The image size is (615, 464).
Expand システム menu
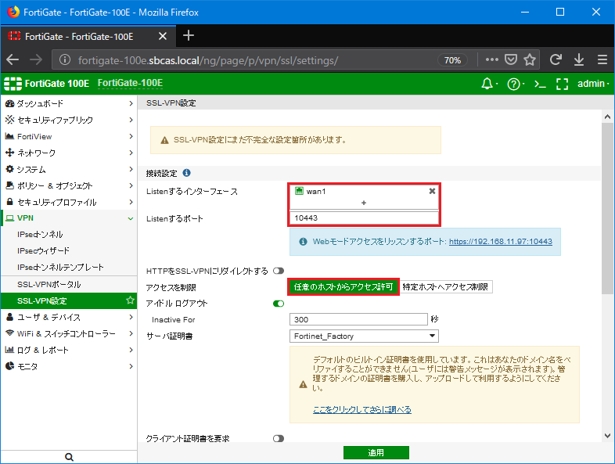pyautogui.click(x=69, y=170)
